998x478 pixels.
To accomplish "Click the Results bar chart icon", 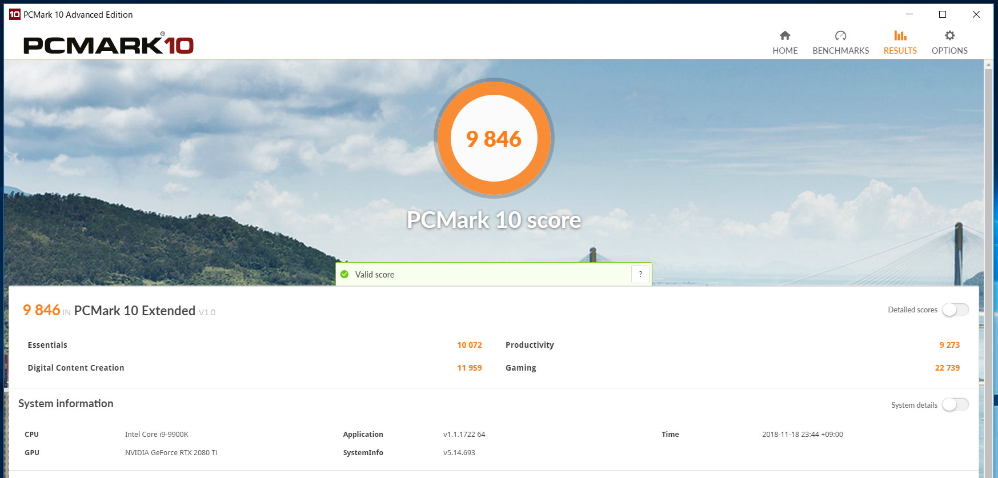I will pos(900,35).
